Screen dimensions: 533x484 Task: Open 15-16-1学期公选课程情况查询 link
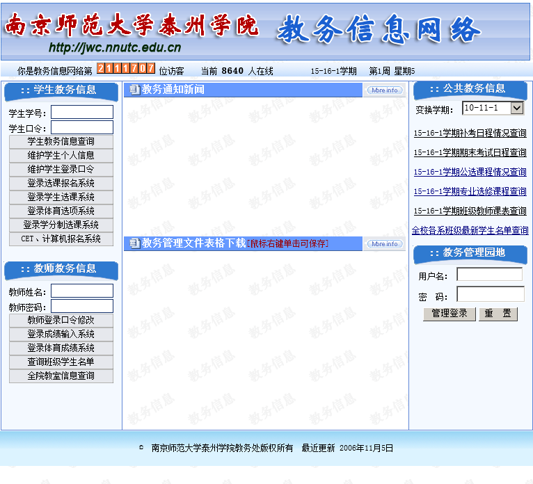coord(470,172)
